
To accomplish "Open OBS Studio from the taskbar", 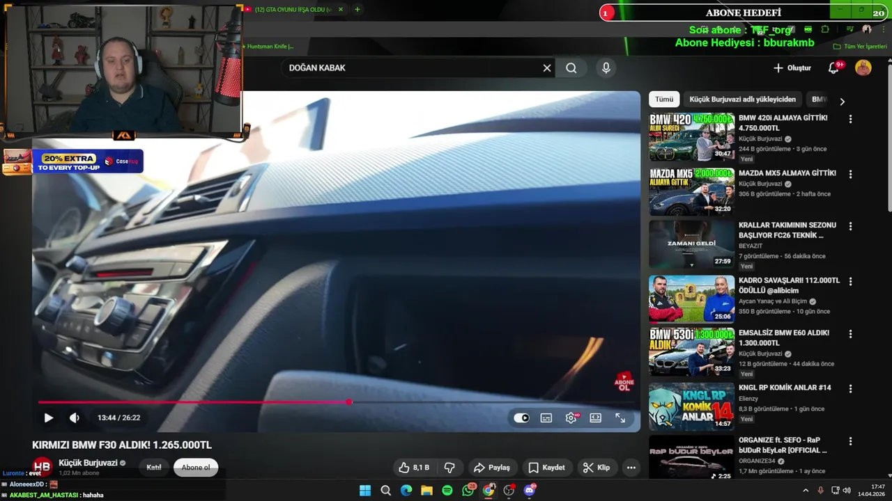I will point(509,491).
